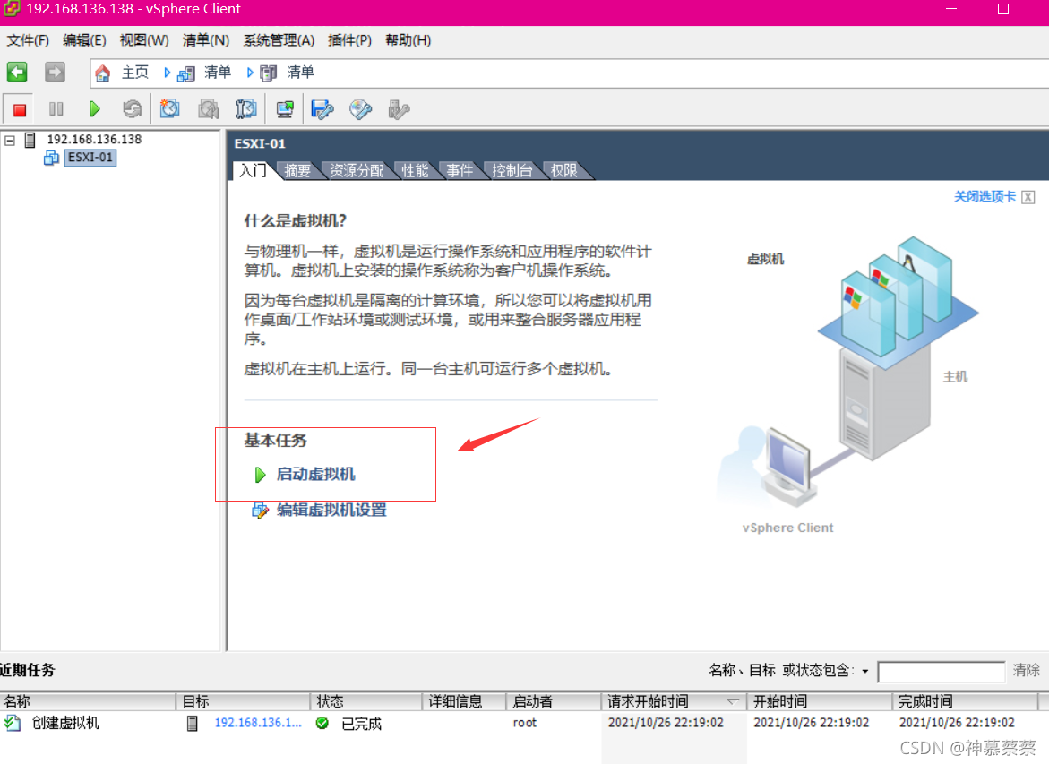Click the 编辑虚拟机设置 link
This screenshot has height=764, width=1049.
(x=331, y=511)
